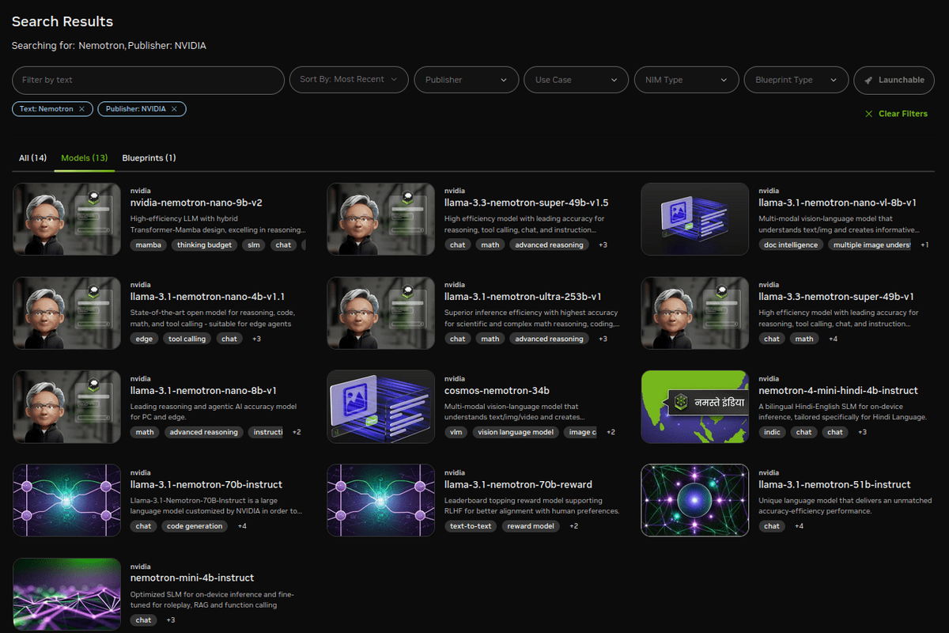Open llama-3.1-nemotron-nano-8b-v1 thumbnail

point(67,407)
